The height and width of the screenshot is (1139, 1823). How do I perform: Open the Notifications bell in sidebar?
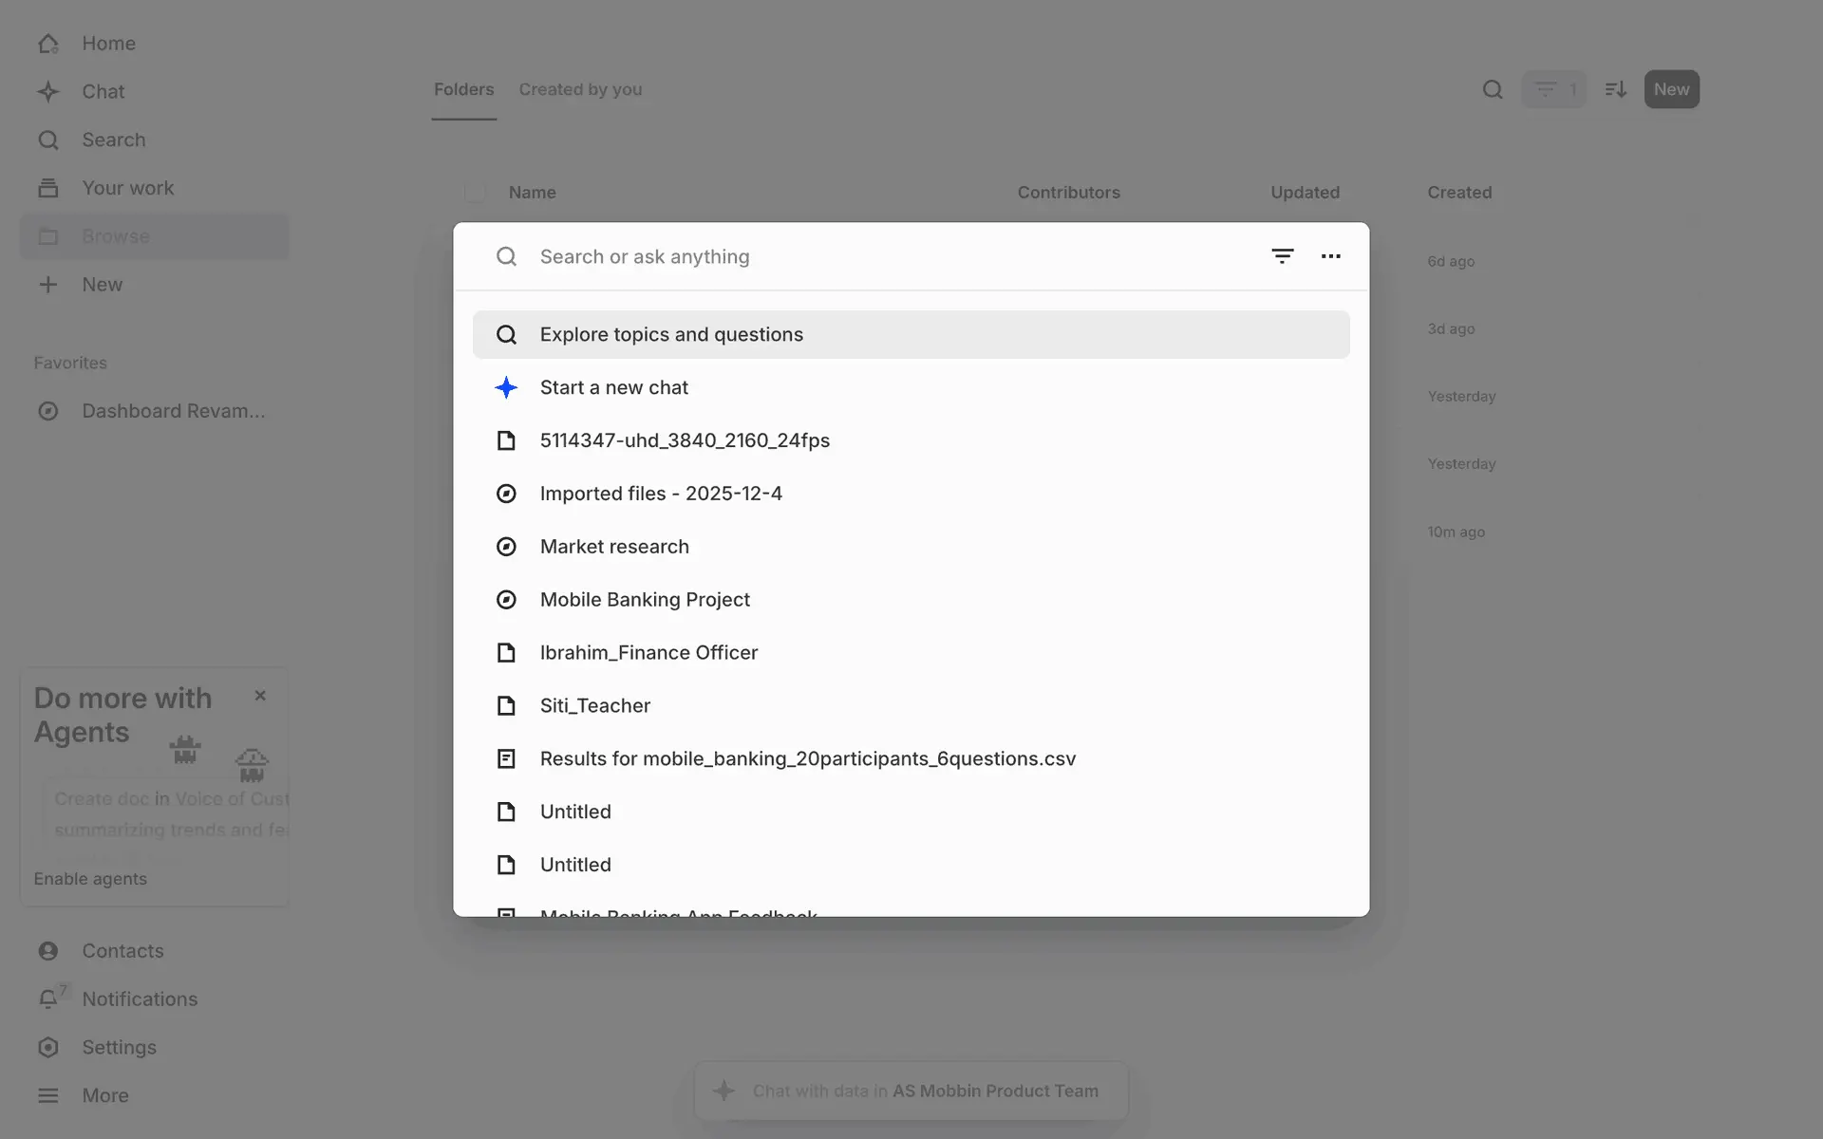pyautogui.click(x=48, y=999)
